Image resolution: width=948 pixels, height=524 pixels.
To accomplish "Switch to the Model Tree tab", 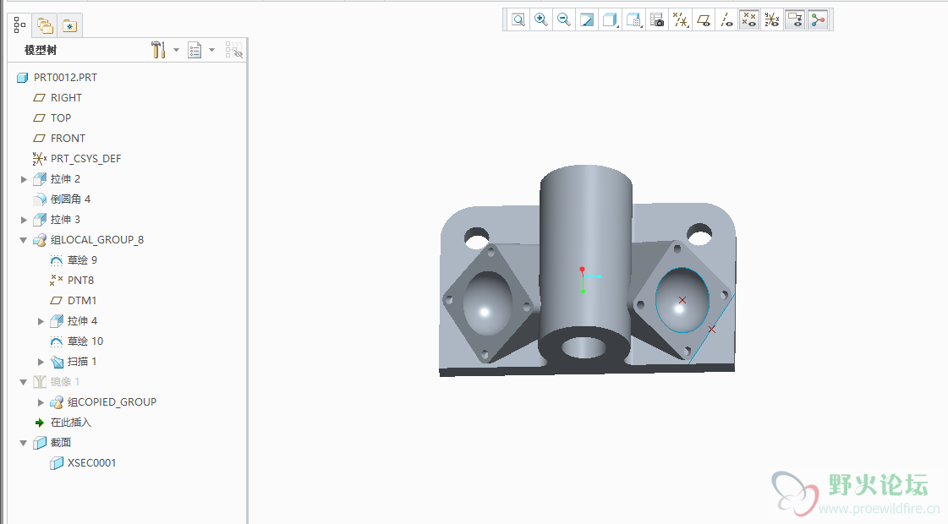I will (19, 25).
